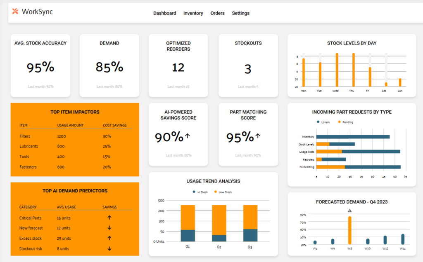Screen dimensions: 423x262
Task: Click the WorkSync logo icon
Action: (x=16, y=12)
